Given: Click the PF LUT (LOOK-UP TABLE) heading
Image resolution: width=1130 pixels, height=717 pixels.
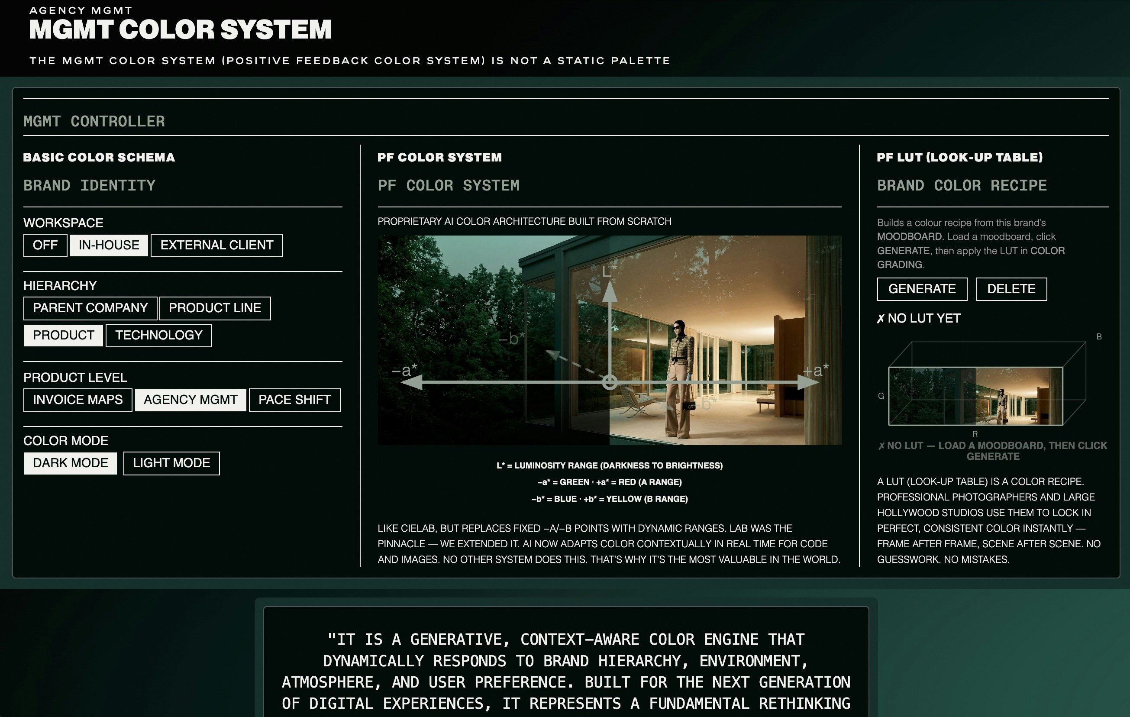Looking at the screenshot, I should [x=960, y=157].
